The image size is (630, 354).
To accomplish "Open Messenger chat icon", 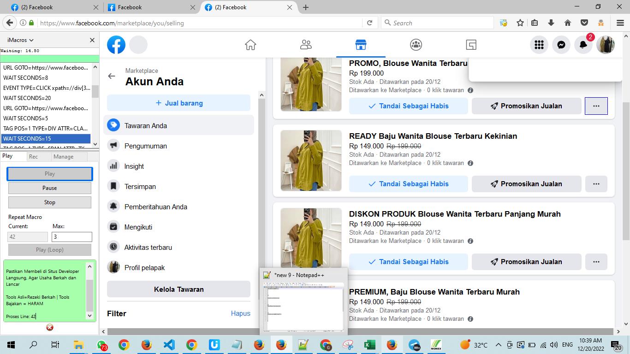I will coord(561,45).
